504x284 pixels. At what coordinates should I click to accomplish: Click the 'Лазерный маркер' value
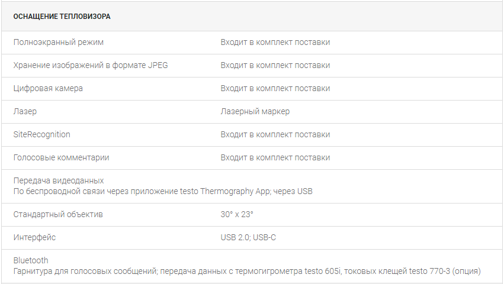click(255, 111)
